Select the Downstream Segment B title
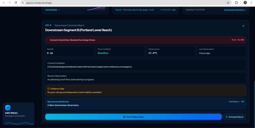 [x=78, y=30]
